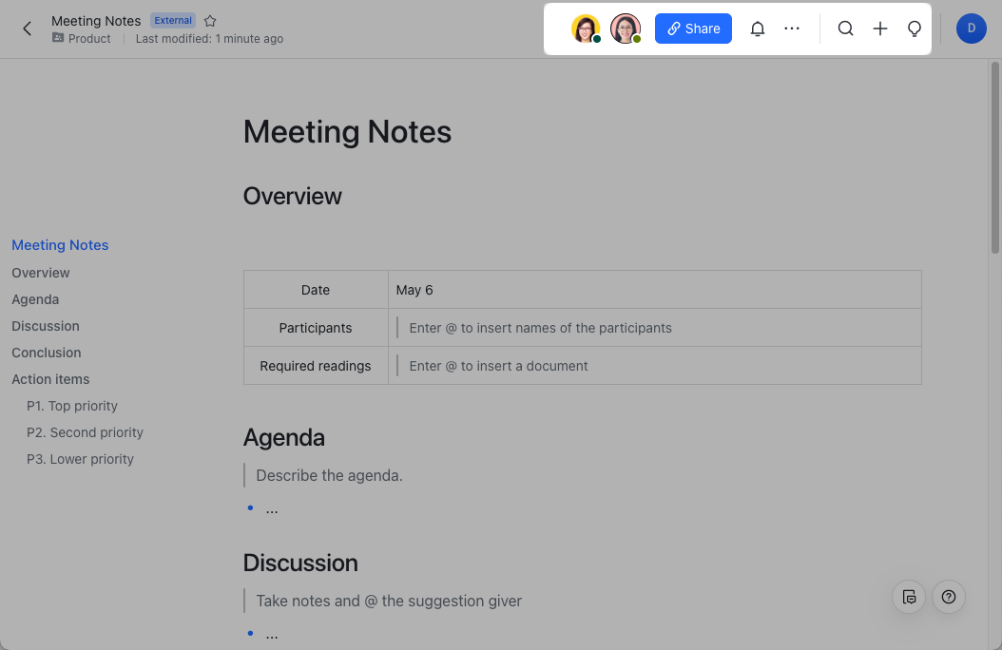Click the second collaborator avatar

625,29
